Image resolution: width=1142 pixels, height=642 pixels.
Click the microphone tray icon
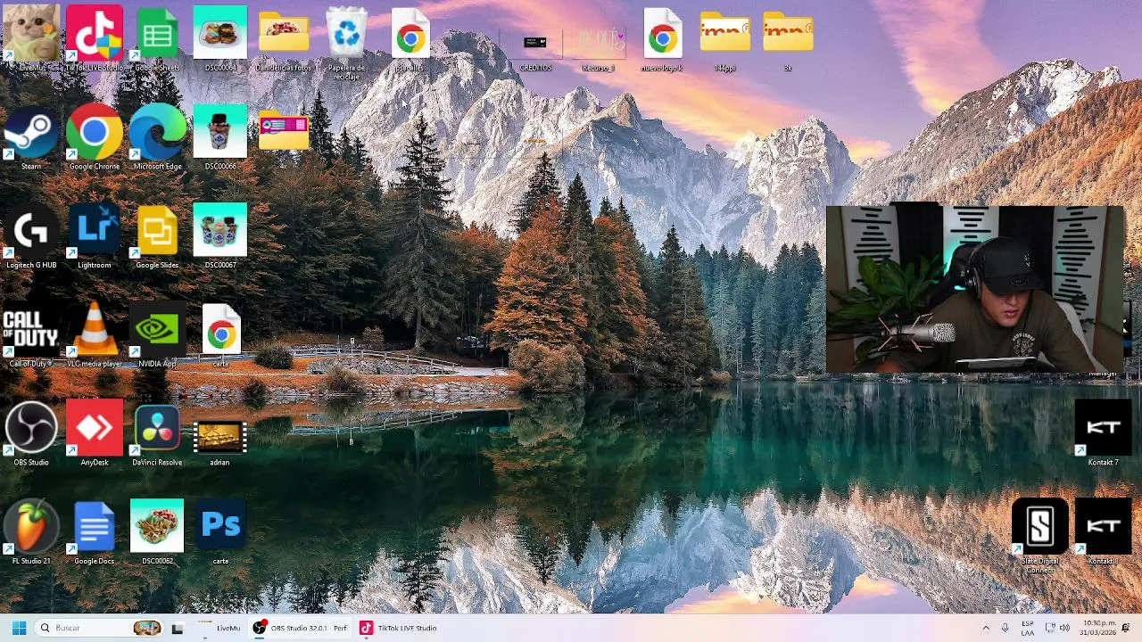[x=1005, y=628]
